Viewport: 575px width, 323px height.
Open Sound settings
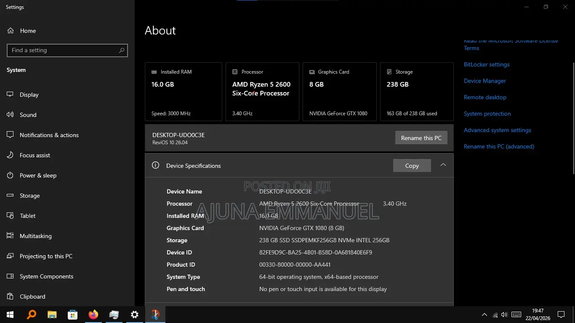click(x=67, y=115)
